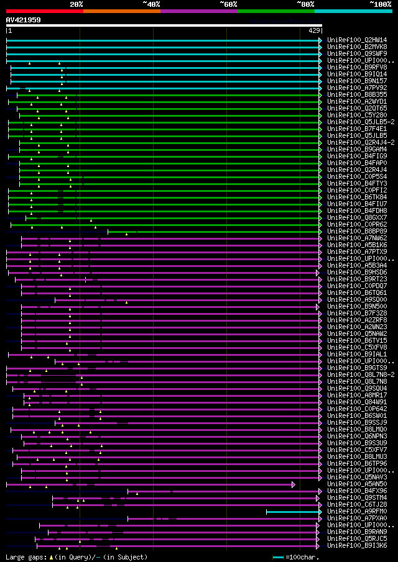Image resolution: width=398 pixels, height=562 pixels.
Task: Select the UniRef100_Q9STM4 label
Action: (357, 497)
